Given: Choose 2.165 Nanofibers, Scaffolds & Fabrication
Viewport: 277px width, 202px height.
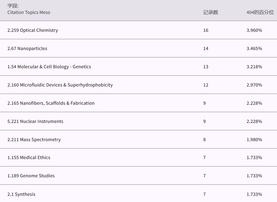Looking at the screenshot, I should point(51,103).
